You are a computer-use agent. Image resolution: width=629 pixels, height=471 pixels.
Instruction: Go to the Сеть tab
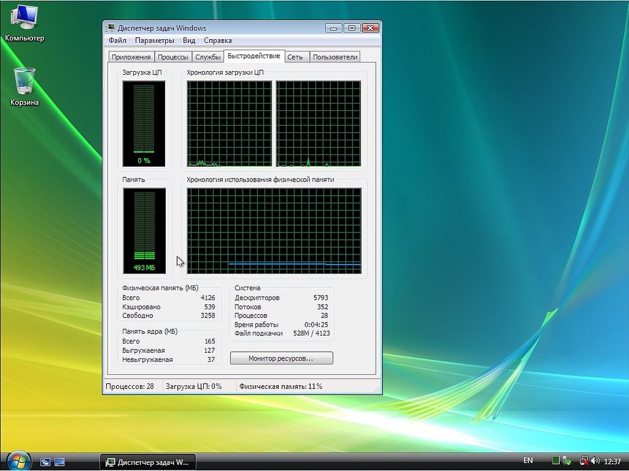pyautogui.click(x=295, y=57)
